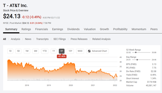Set chart range to 5D
The width and height of the screenshot is (162, 93).
point(18,51)
